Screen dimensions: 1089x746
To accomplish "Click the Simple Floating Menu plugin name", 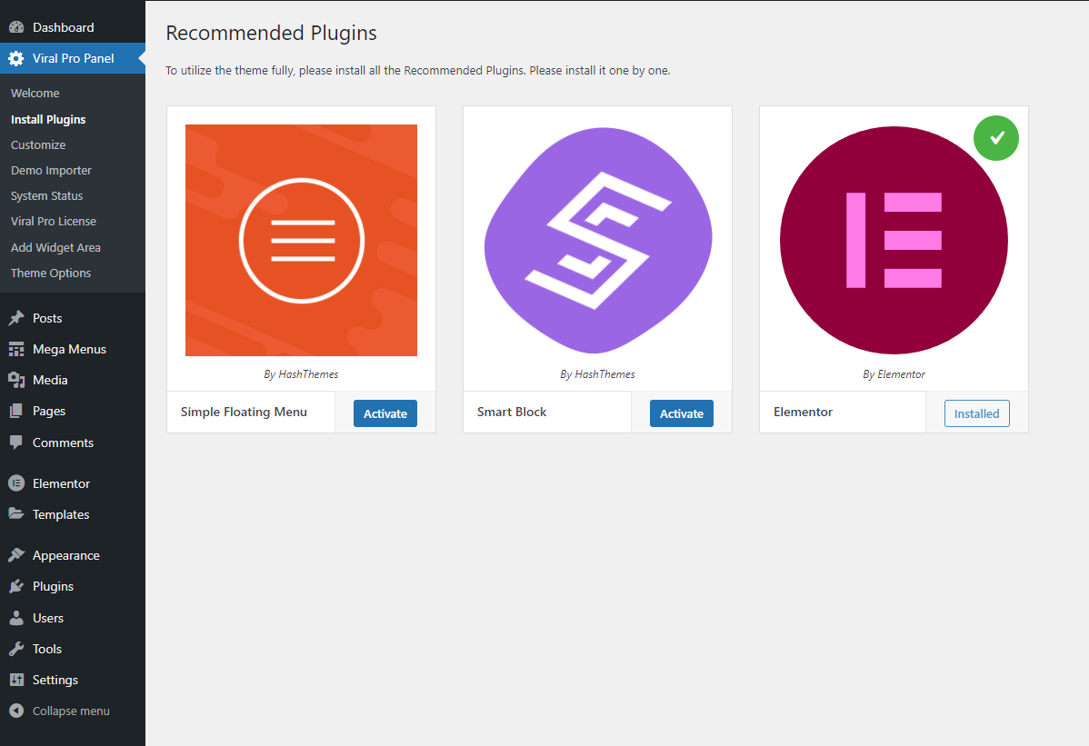I will pos(244,412).
